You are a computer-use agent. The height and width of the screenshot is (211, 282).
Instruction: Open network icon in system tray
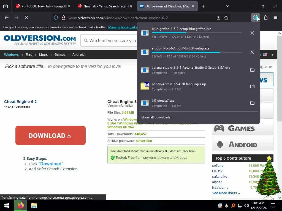coord(240,206)
